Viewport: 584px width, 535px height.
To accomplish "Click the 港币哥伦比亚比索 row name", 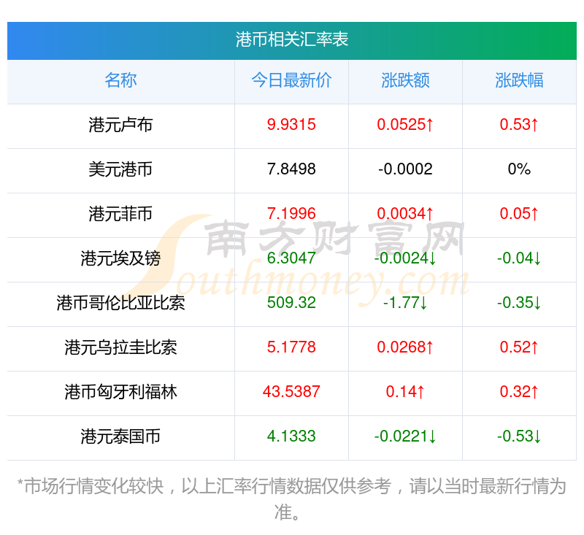I will click(x=120, y=303).
